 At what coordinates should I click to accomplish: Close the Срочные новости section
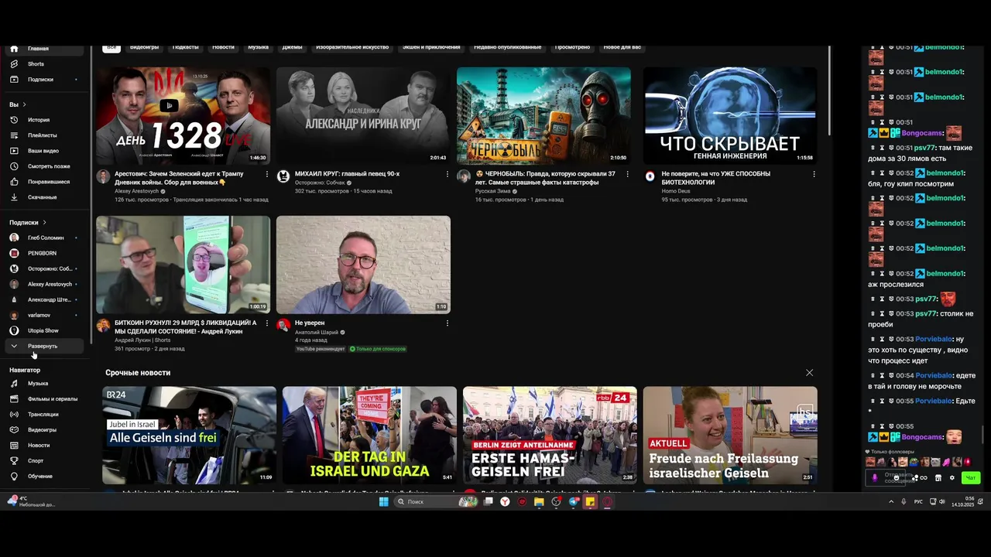tap(809, 373)
